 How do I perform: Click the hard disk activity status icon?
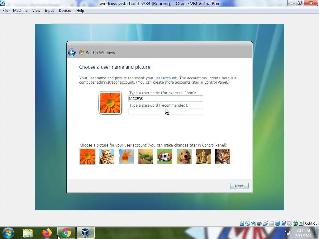click(242, 223)
